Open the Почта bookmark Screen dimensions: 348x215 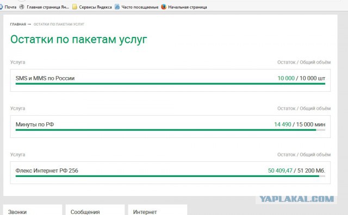tap(8, 7)
